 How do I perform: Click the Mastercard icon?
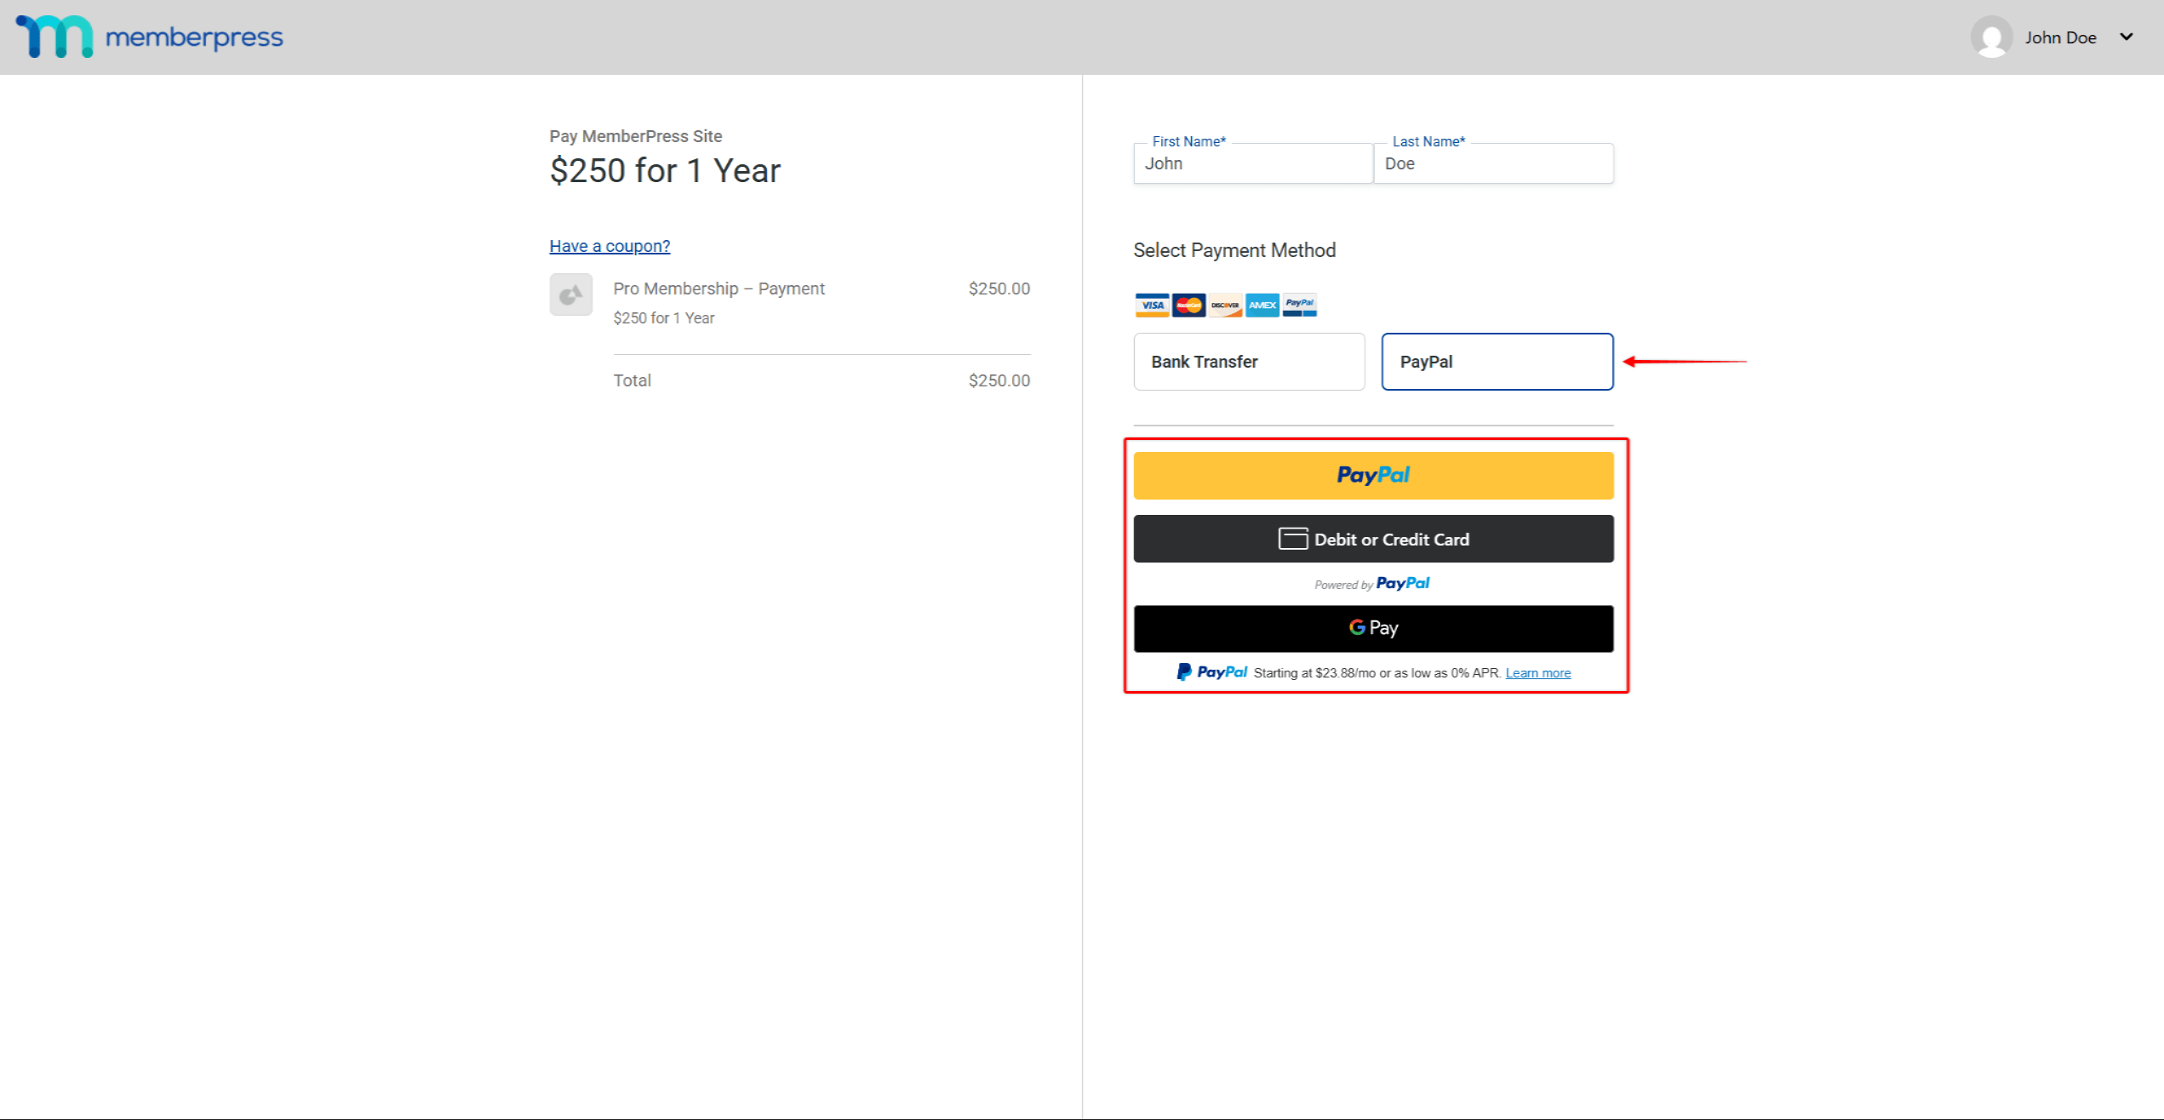pos(1188,305)
